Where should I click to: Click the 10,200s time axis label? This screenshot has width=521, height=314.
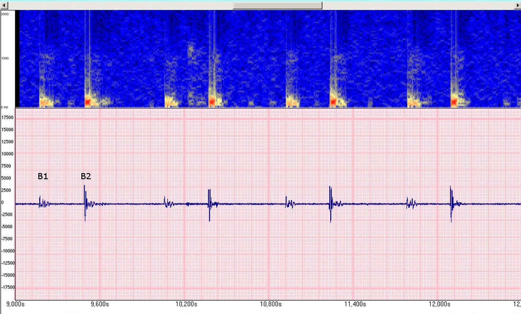(x=185, y=303)
